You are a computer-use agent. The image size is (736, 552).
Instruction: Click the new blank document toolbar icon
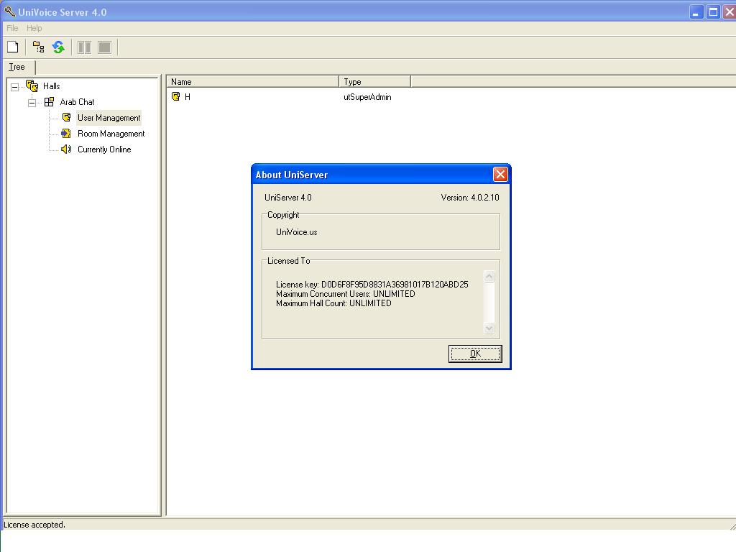pos(13,47)
